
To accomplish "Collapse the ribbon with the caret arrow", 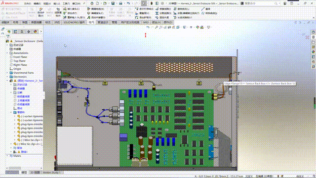I will point(314,18).
